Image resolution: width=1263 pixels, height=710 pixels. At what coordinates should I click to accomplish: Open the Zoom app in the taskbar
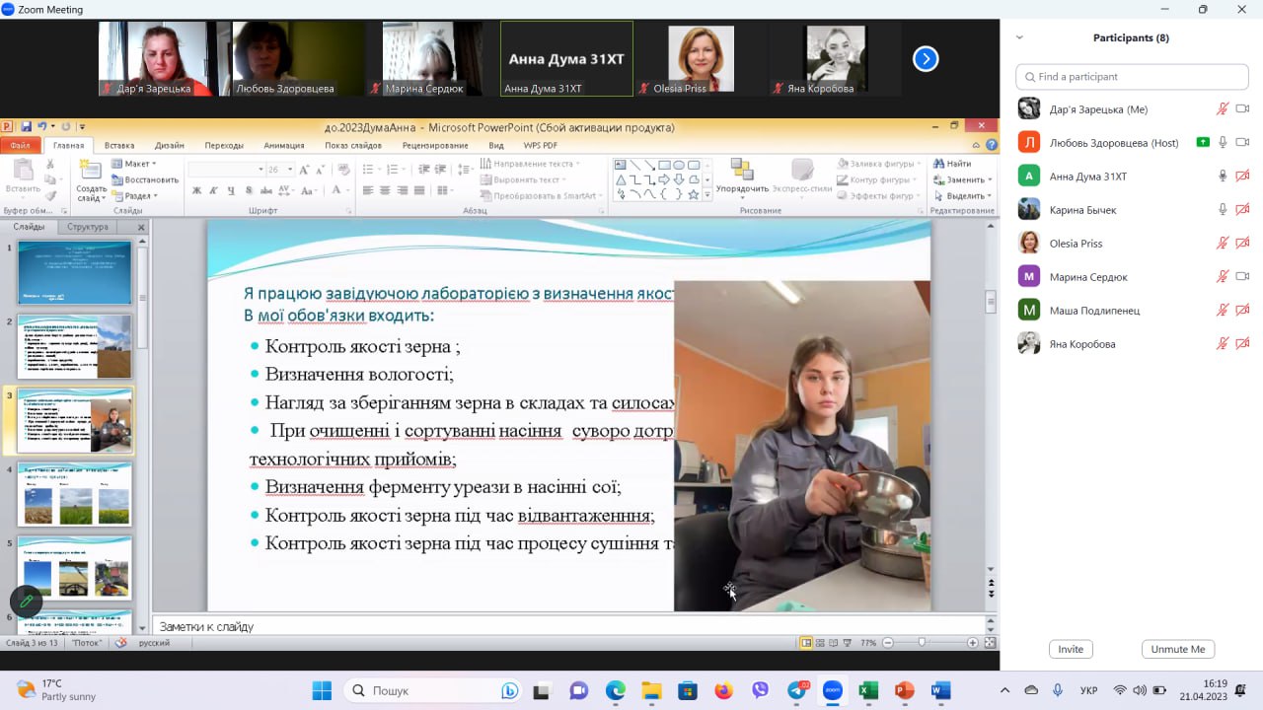[832, 690]
